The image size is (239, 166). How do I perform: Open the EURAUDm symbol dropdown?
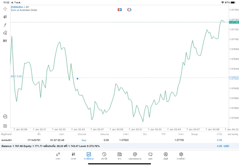coord(18,7)
